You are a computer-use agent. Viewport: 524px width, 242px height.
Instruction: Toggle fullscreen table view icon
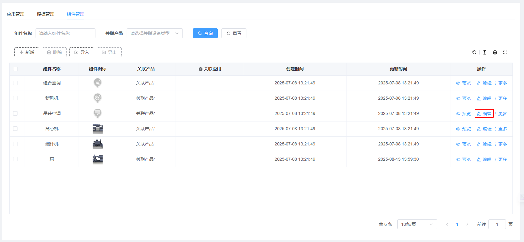505,52
